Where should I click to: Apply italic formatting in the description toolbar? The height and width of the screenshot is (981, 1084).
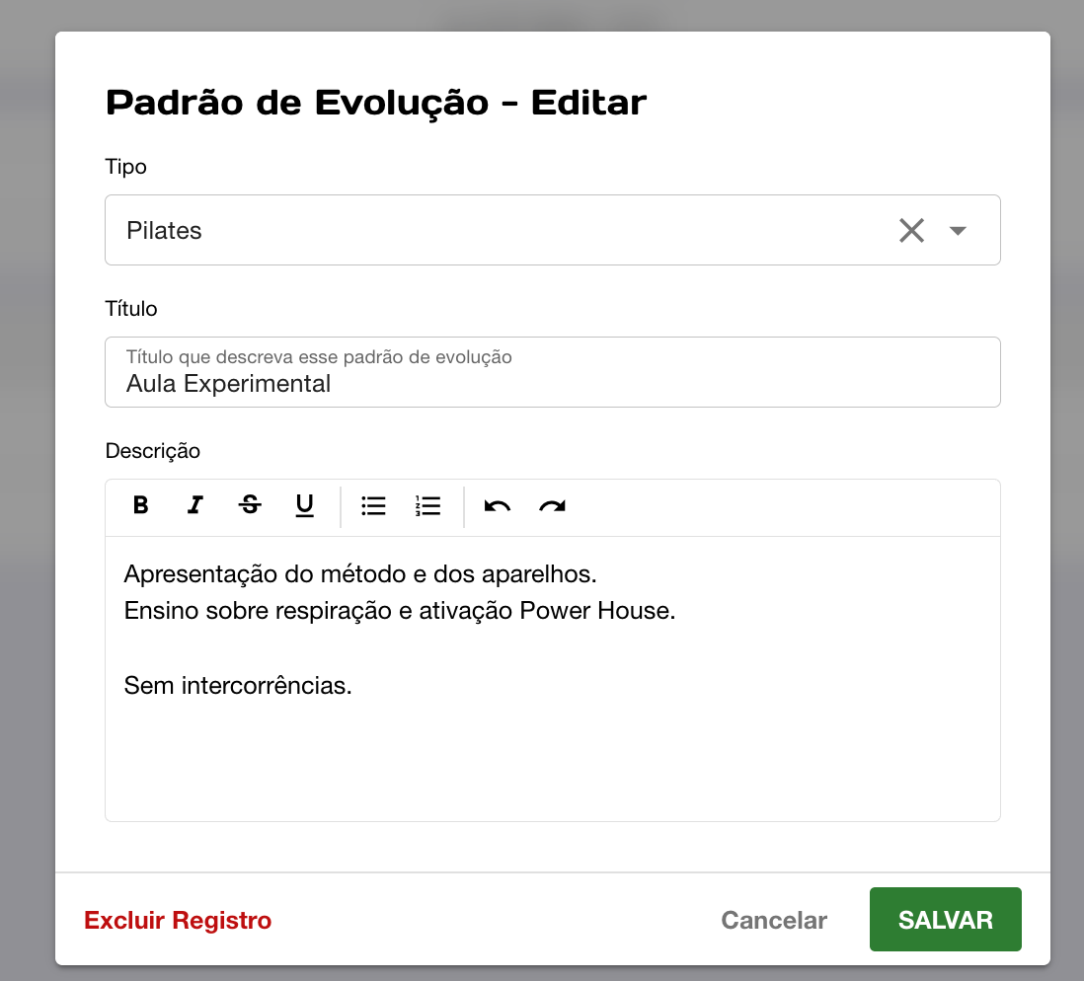tap(195, 506)
